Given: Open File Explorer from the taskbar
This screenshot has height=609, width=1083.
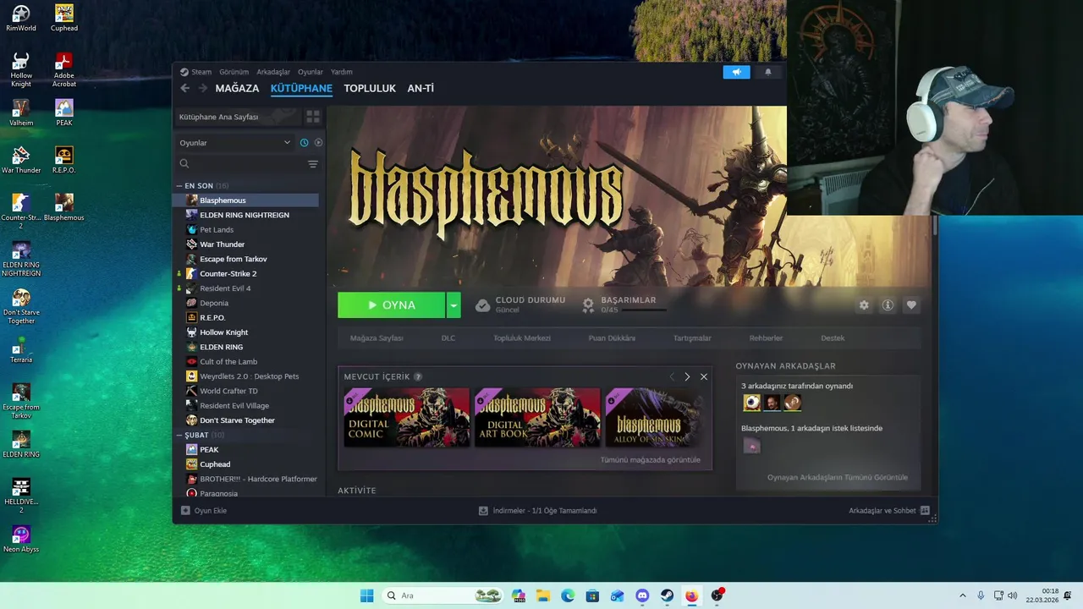Looking at the screenshot, I should click(x=543, y=595).
